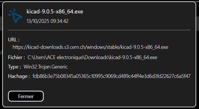Click the file name at the path's end
This screenshot has width=199, height=109.
pyautogui.click(x=133, y=57)
